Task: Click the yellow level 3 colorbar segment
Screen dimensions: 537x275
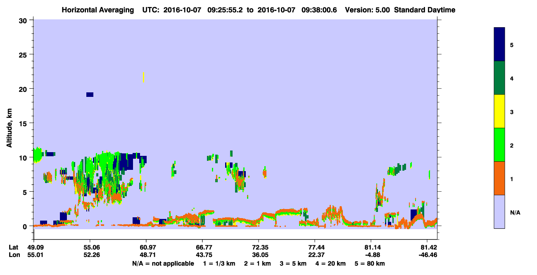Action: coord(499,111)
